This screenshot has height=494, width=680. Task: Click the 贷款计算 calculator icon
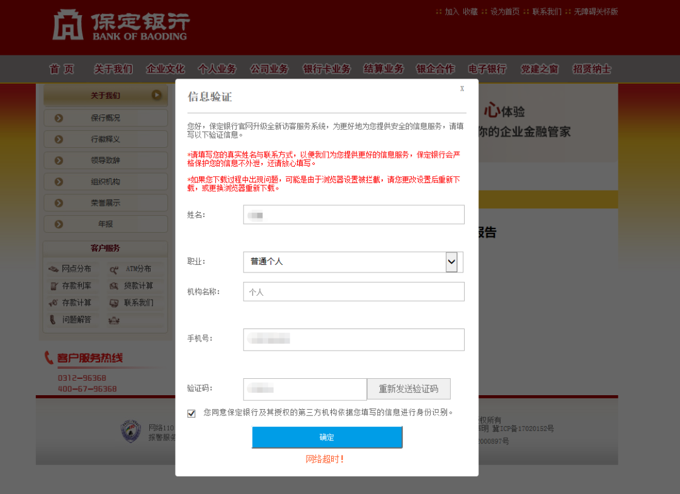(114, 286)
